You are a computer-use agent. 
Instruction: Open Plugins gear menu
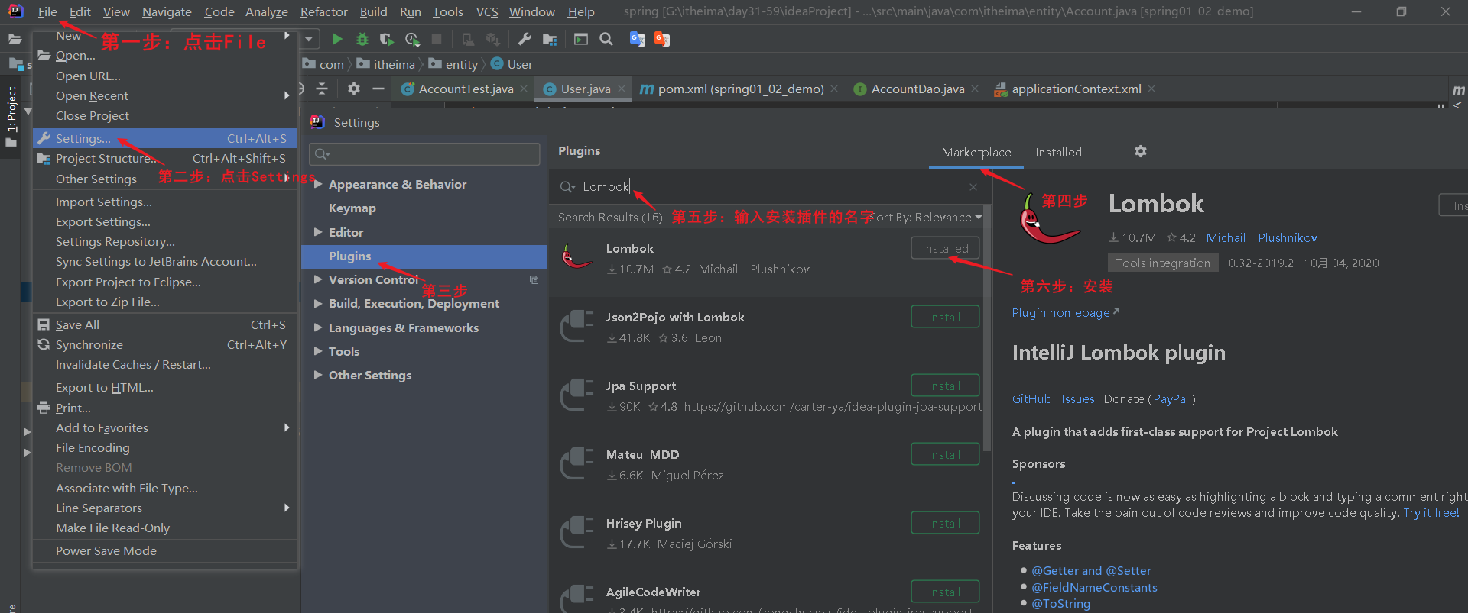click(1141, 151)
